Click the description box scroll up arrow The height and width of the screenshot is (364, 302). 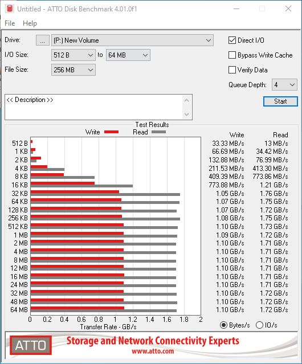point(187,100)
